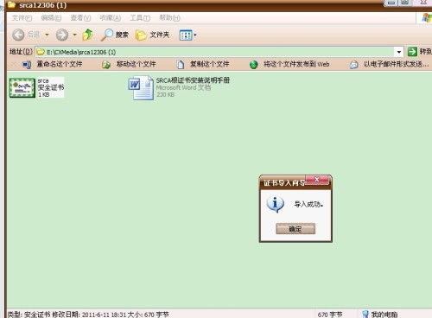The width and height of the screenshot is (432, 318).
Task: Click 重命名这个文件 rename task link
Action: click(60, 64)
